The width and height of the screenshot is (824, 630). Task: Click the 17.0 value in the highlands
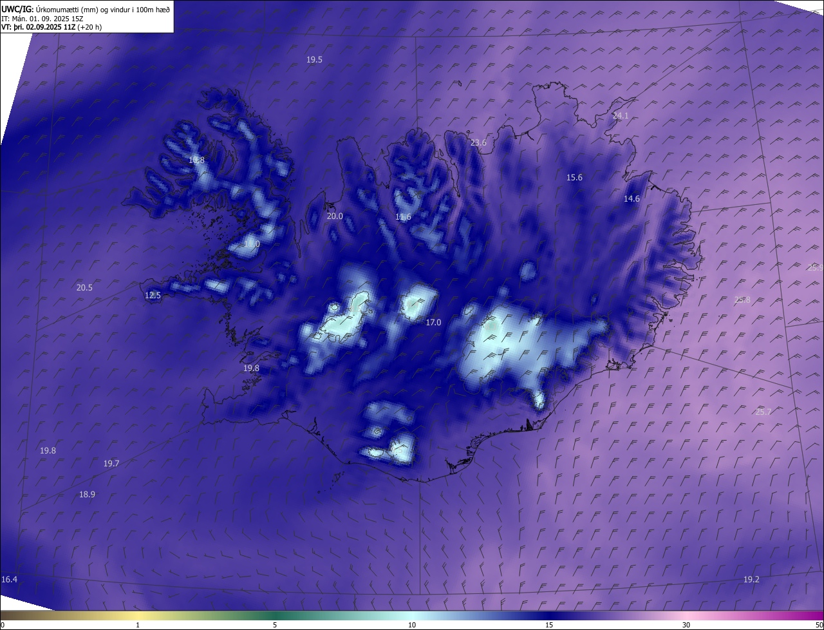click(x=433, y=322)
